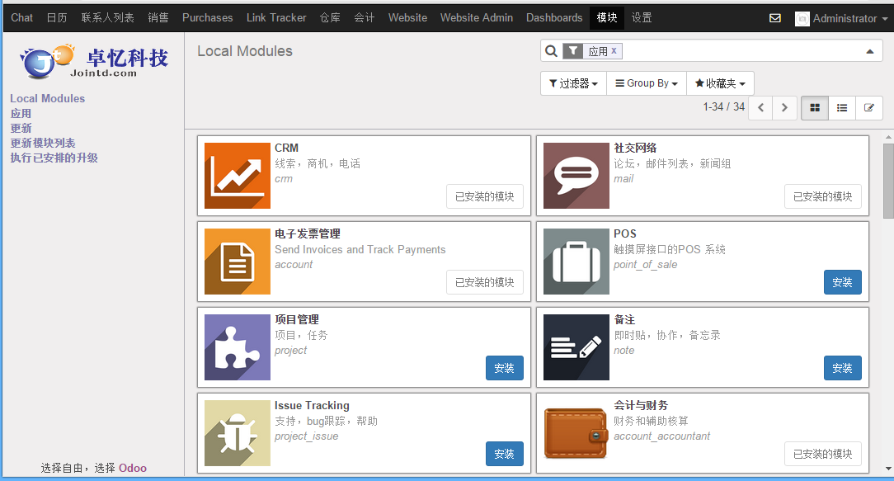This screenshot has width=894, height=481.
Task: Switch to kanban grid view
Action: pos(815,107)
